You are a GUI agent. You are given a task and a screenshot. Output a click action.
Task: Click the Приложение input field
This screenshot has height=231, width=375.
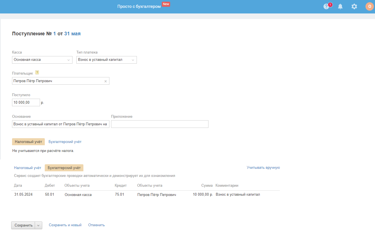pos(160,124)
